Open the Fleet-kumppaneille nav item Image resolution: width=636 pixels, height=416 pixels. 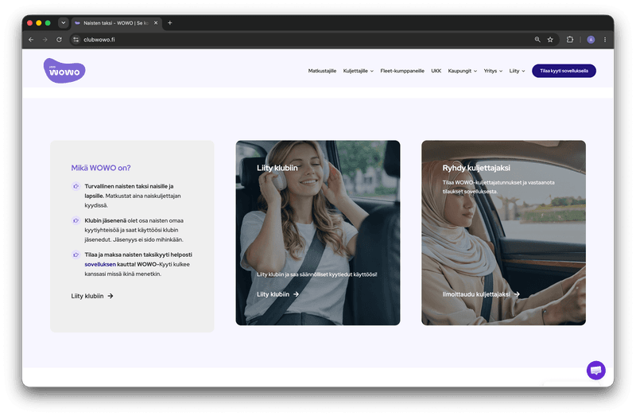402,71
